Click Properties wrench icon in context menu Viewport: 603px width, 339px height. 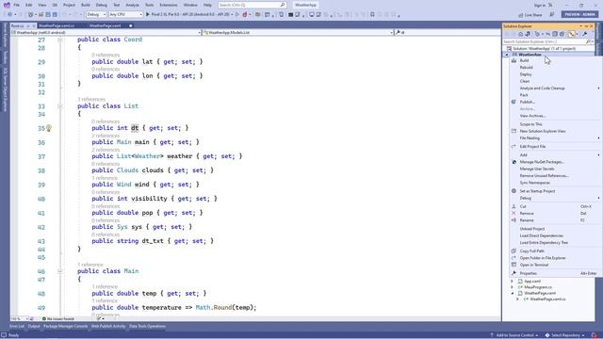[x=513, y=273]
